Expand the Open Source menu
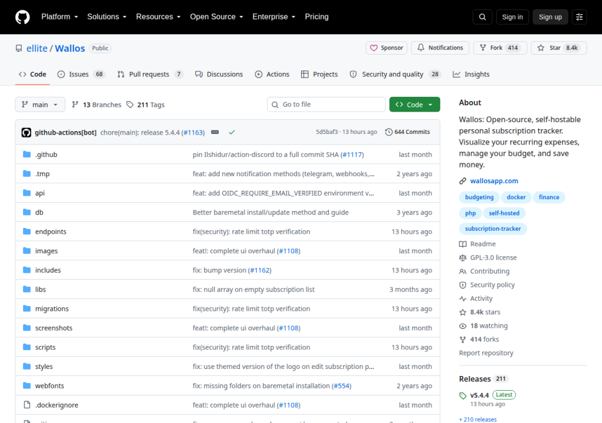 (x=216, y=17)
